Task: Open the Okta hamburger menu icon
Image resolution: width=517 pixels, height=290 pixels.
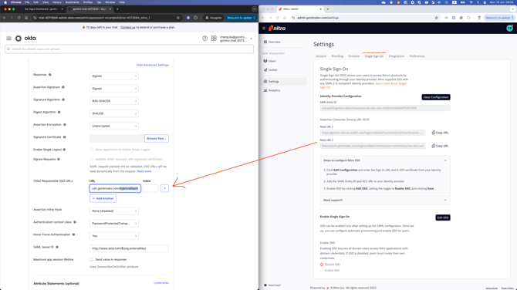Action: click(9, 39)
